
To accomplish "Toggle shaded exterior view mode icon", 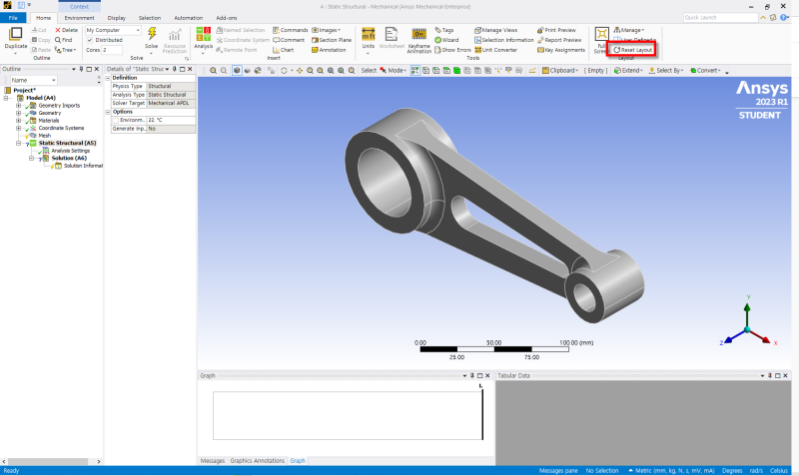I will [237, 71].
